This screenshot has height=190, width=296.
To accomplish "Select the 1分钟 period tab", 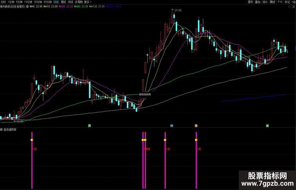I will click(x=11, y=2).
